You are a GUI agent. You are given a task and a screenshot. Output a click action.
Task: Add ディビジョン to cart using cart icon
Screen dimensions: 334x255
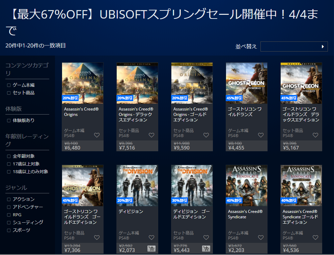(151, 248)
